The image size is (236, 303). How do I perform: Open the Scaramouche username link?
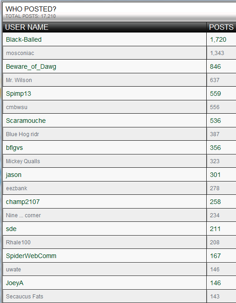point(26,121)
